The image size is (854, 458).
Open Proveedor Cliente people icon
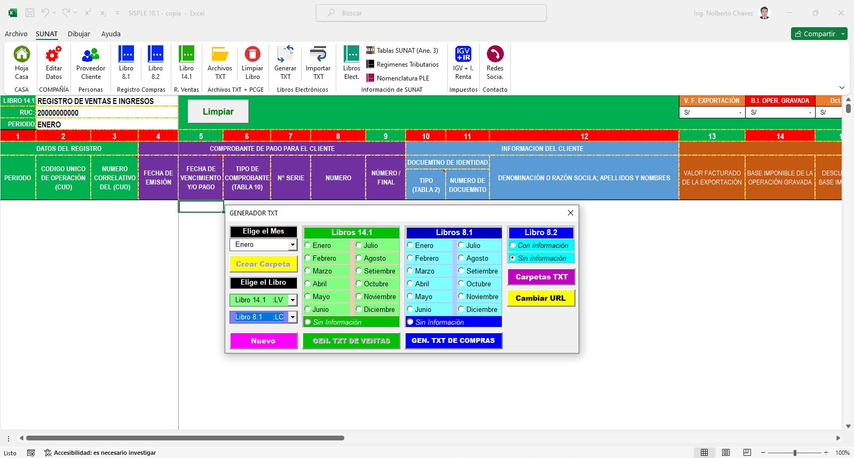(x=91, y=54)
